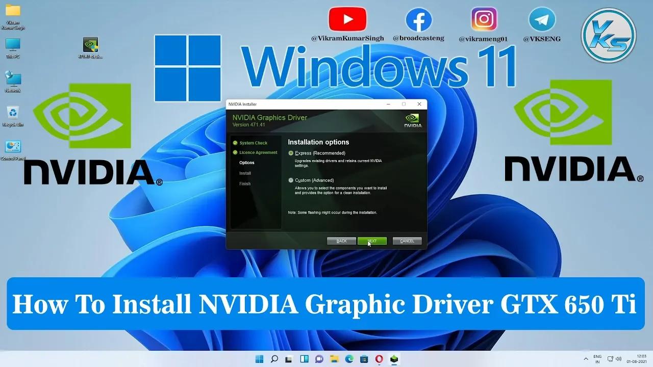Screen dimensions: 653x367
Task: Select the Vikram Kumar Singh desktop folder
Action: pyautogui.click(x=13, y=18)
